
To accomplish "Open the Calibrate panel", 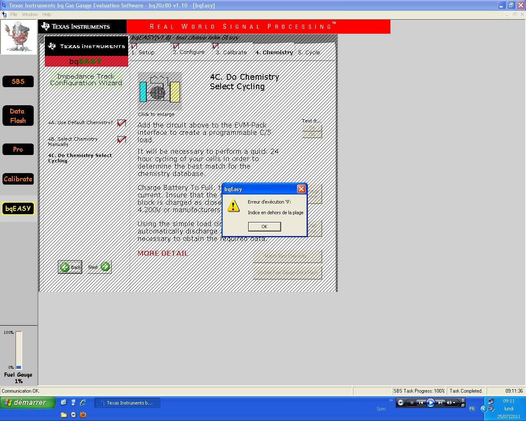I will tap(18, 179).
